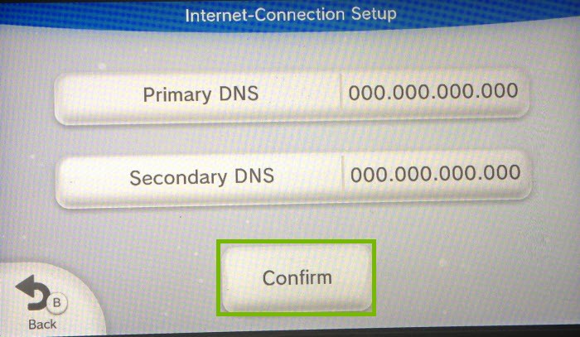Viewport: 580px width, 337px height.
Task: Edit the Secondary DNS 000.000.000.000 value
Action: click(x=435, y=173)
